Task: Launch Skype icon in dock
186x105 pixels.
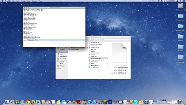Action: click(136, 102)
